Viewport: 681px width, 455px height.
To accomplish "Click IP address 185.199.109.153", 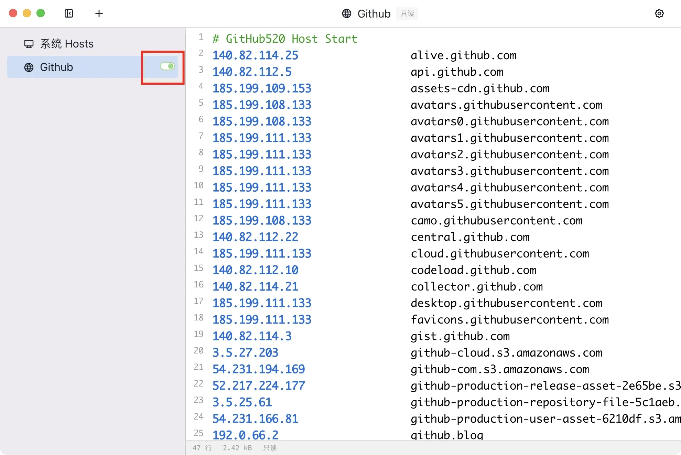I will click(x=262, y=88).
